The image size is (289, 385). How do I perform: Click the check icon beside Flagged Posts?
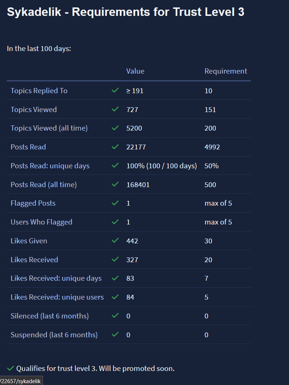[115, 203]
